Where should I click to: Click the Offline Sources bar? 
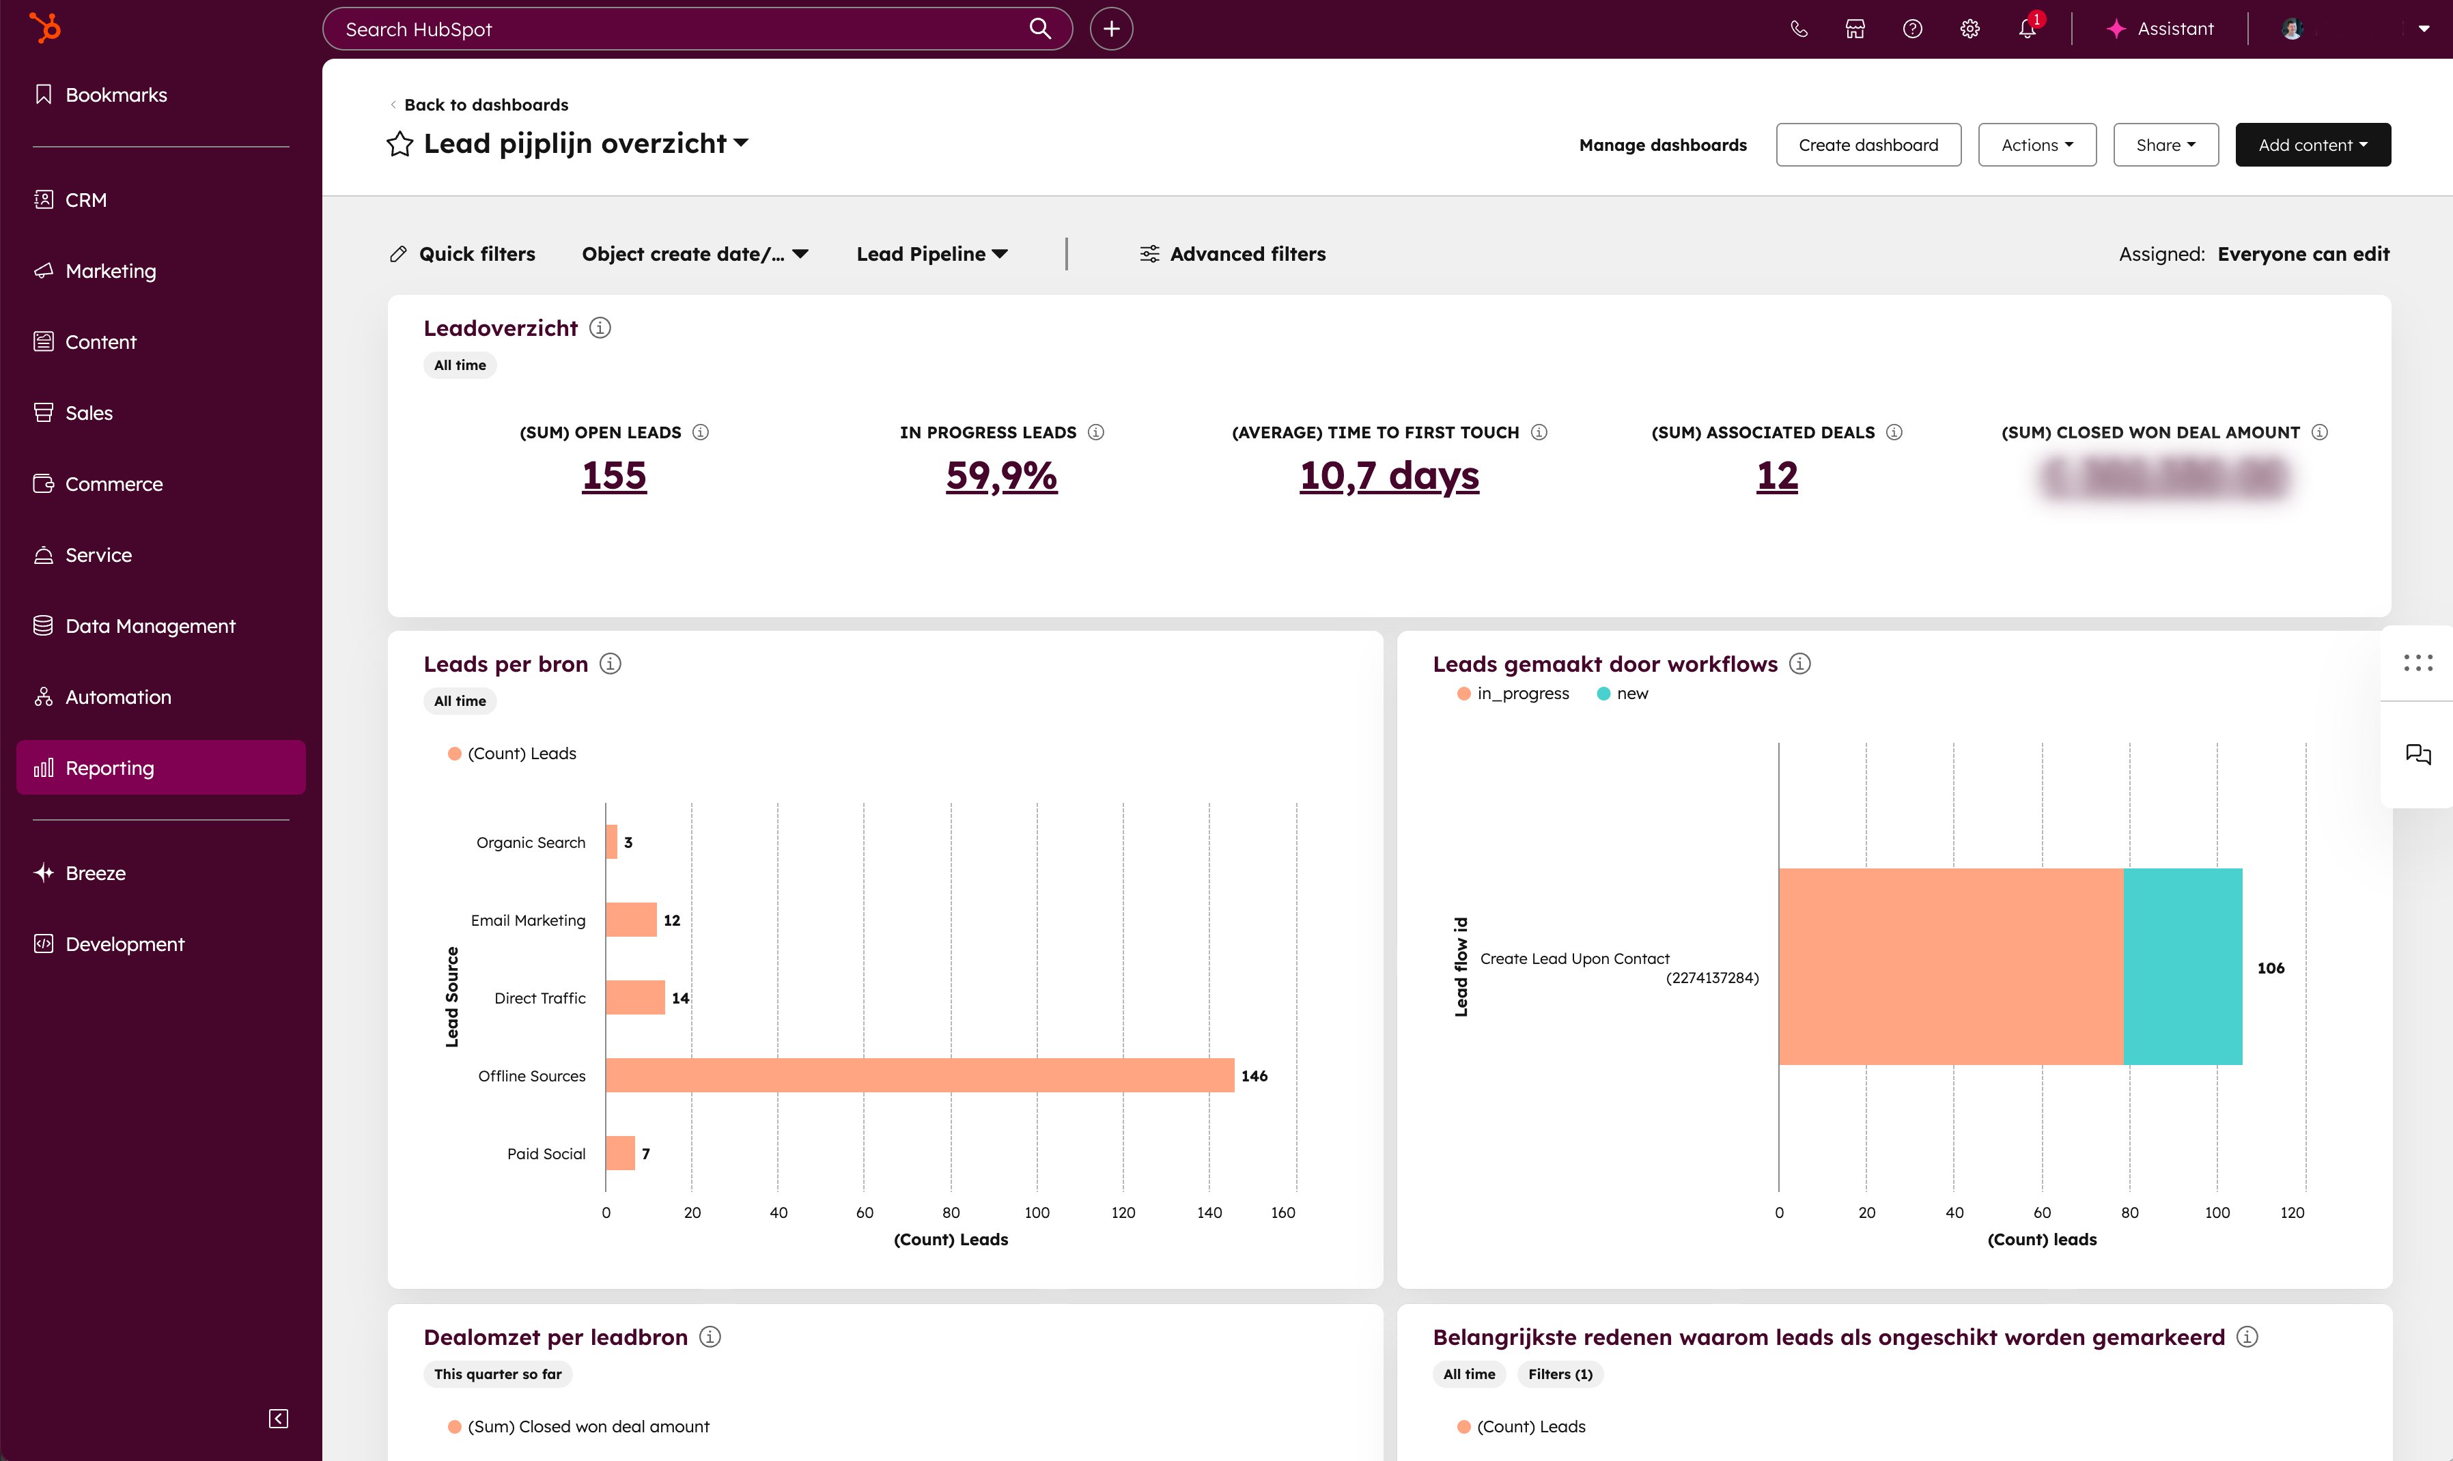click(x=919, y=1075)
